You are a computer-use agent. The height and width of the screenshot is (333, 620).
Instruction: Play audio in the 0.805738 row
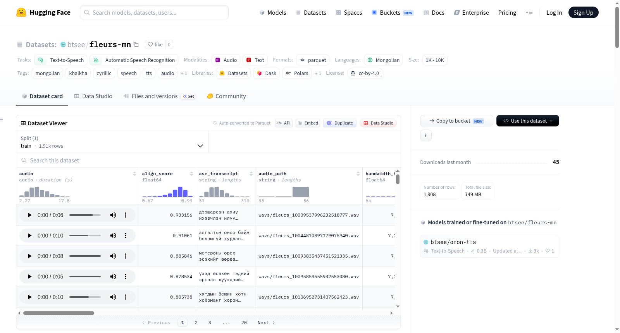pos(29,297)
